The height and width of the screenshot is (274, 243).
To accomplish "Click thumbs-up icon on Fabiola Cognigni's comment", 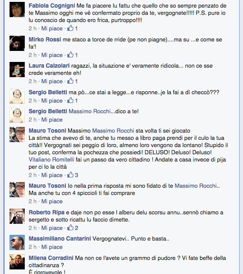I will tap(70, 28).
